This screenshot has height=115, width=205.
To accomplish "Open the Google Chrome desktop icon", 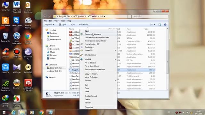I will tap(28, 38).
